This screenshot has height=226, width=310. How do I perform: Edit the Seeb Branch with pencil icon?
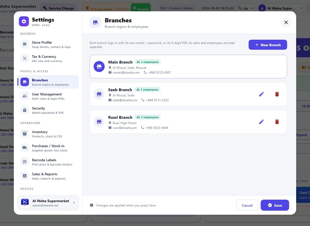(x=261, y=94)
